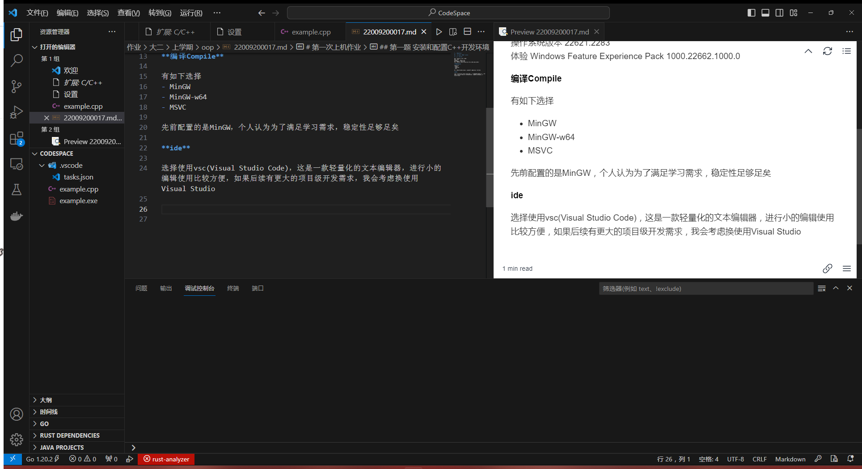Open the 运行(R) menu
Viewport: 862px width, 469px height.
coord(191,13)
